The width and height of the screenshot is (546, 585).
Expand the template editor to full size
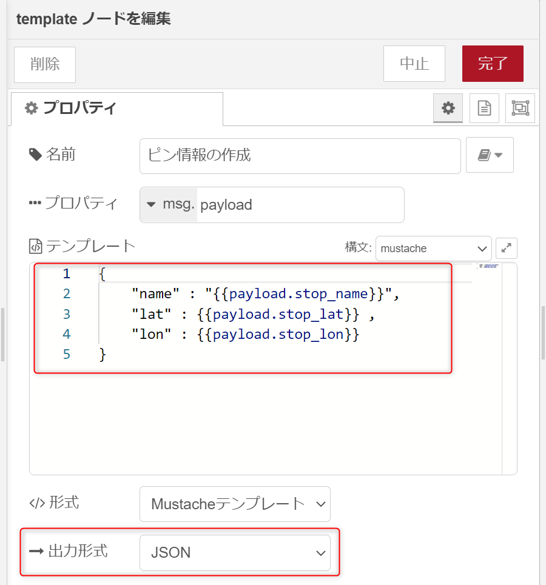click(x=507, y=248)
